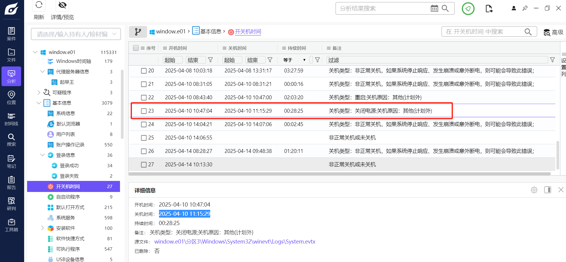Close the 详细信息 panel
The width and height of the screenshot is (566, 262).
click(x=561, y=190)
